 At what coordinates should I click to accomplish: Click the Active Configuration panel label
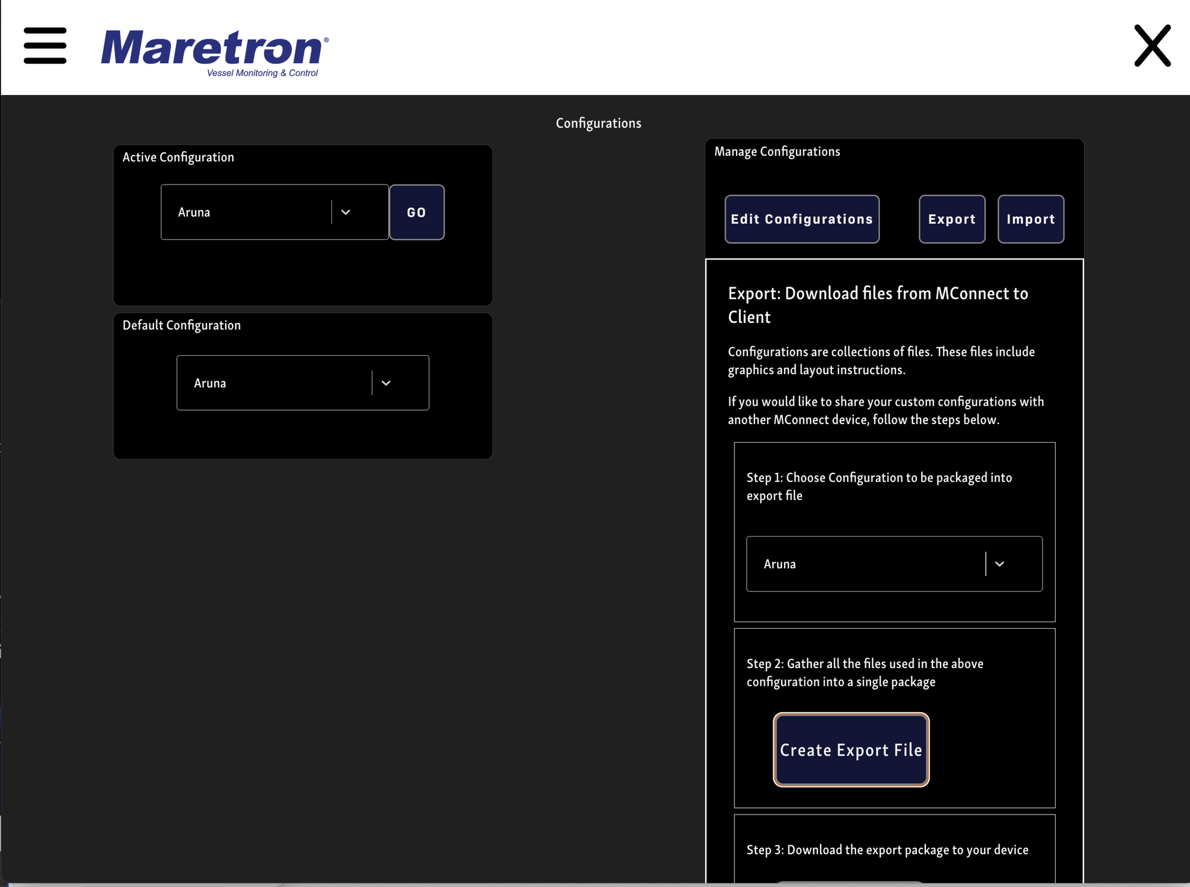178,157
